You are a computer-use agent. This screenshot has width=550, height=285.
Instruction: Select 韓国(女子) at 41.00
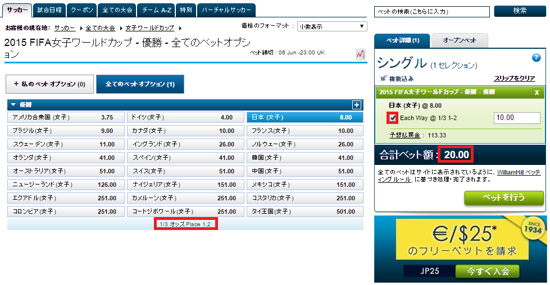tap(305, 158)
